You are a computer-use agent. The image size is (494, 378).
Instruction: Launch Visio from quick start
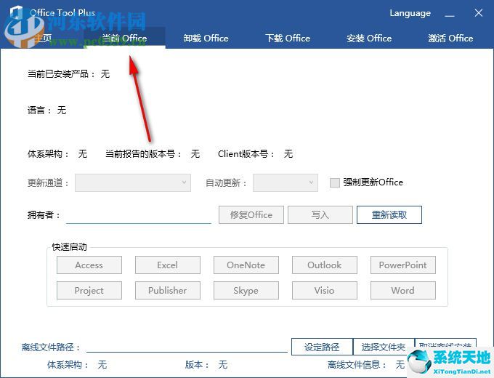325,290
